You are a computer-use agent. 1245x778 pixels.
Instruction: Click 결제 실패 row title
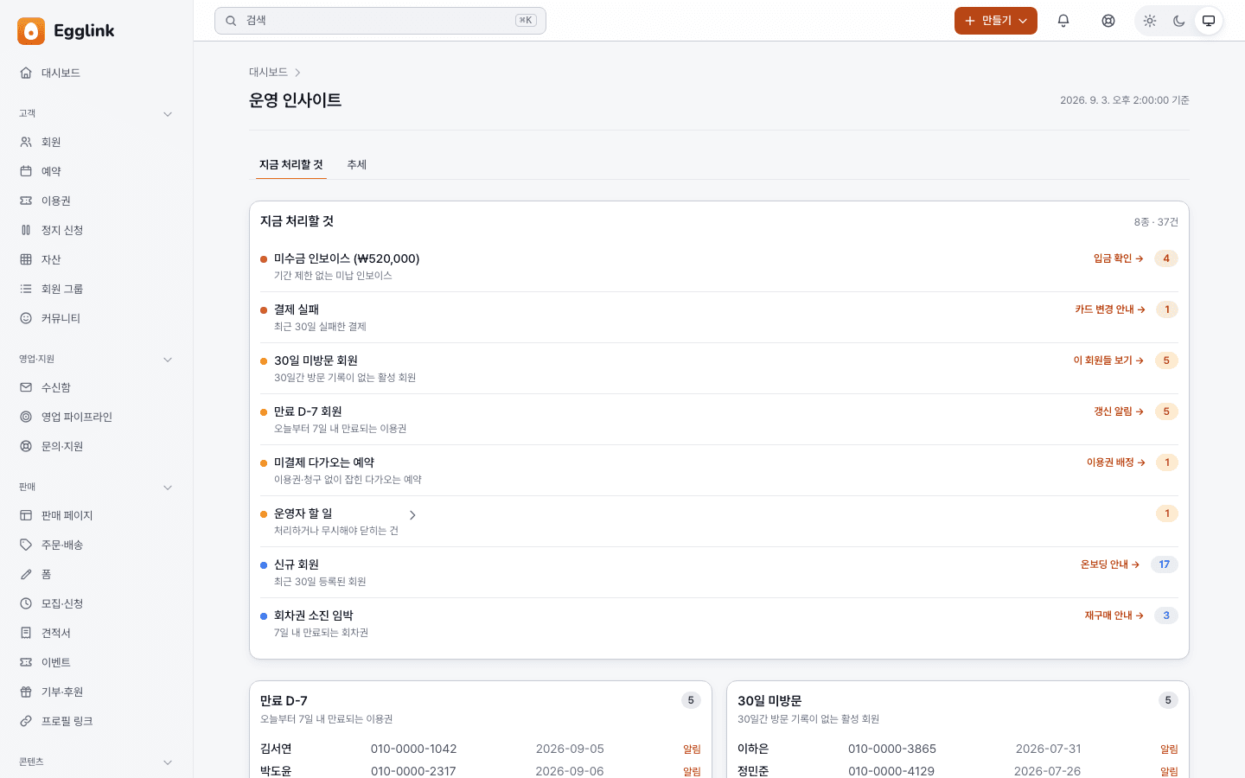click(x=297, y=309)
